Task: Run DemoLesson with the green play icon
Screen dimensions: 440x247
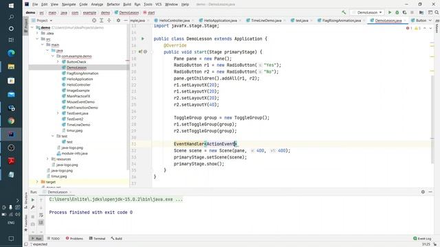Action: click(x=390, y=12)
